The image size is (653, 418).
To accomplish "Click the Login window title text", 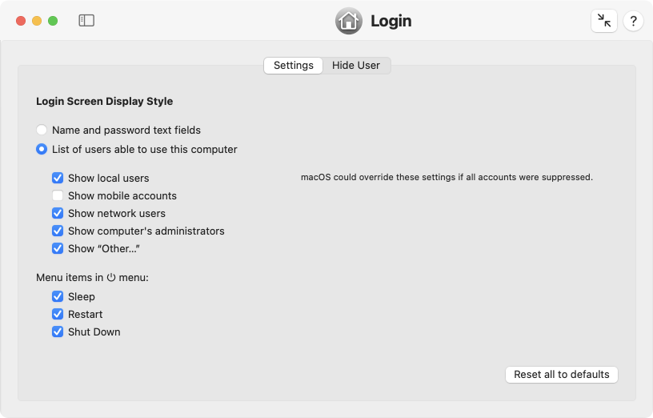I will coord(391,21).
